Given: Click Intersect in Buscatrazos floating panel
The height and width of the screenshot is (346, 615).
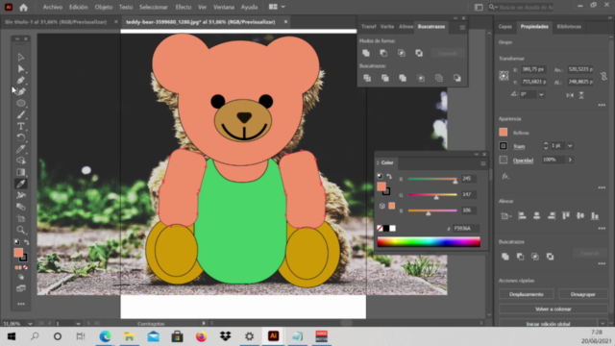Looking at the screenshot, I should point(402,53).
